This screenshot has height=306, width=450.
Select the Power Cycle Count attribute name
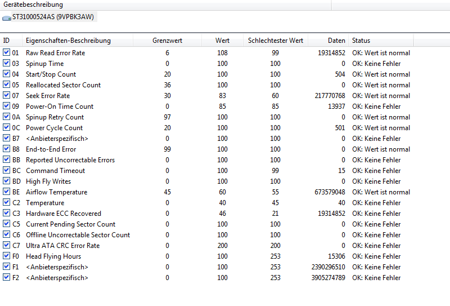point(54,128)
